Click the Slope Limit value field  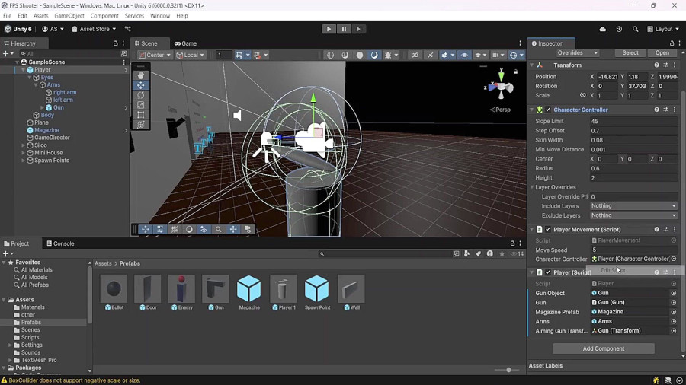(x=633, y=121)
